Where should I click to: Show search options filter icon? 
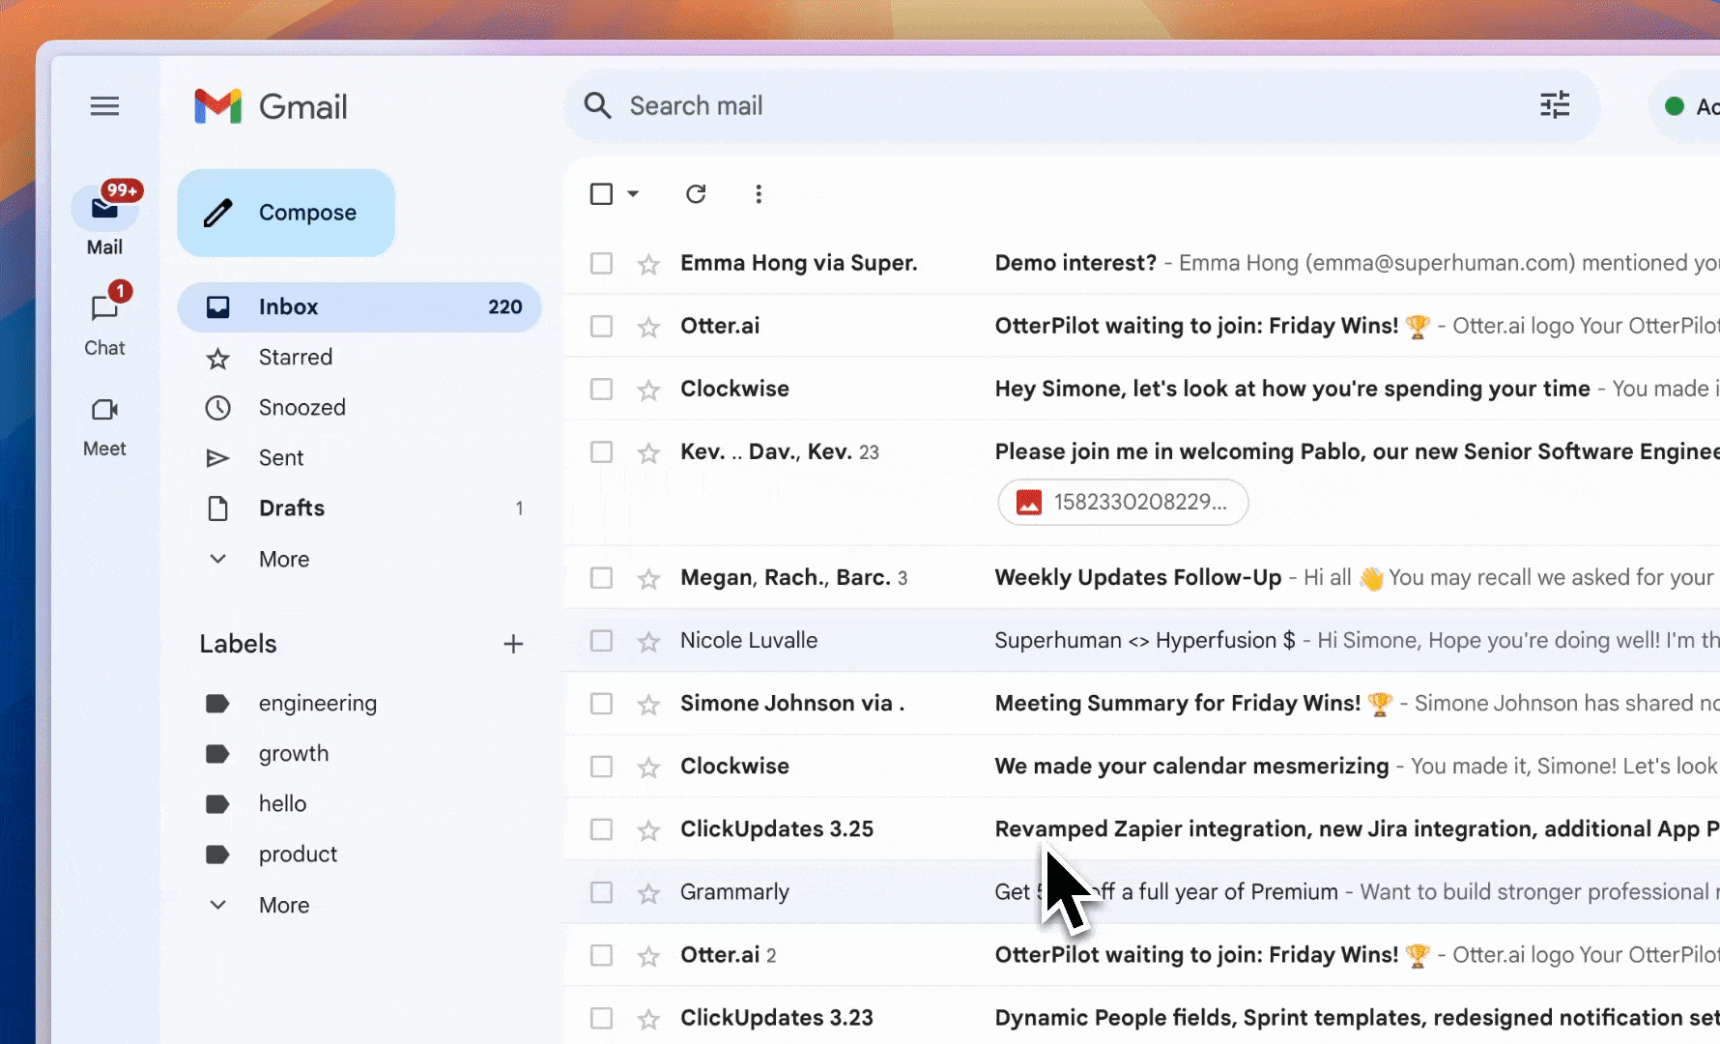click(x=1555, y=104)
